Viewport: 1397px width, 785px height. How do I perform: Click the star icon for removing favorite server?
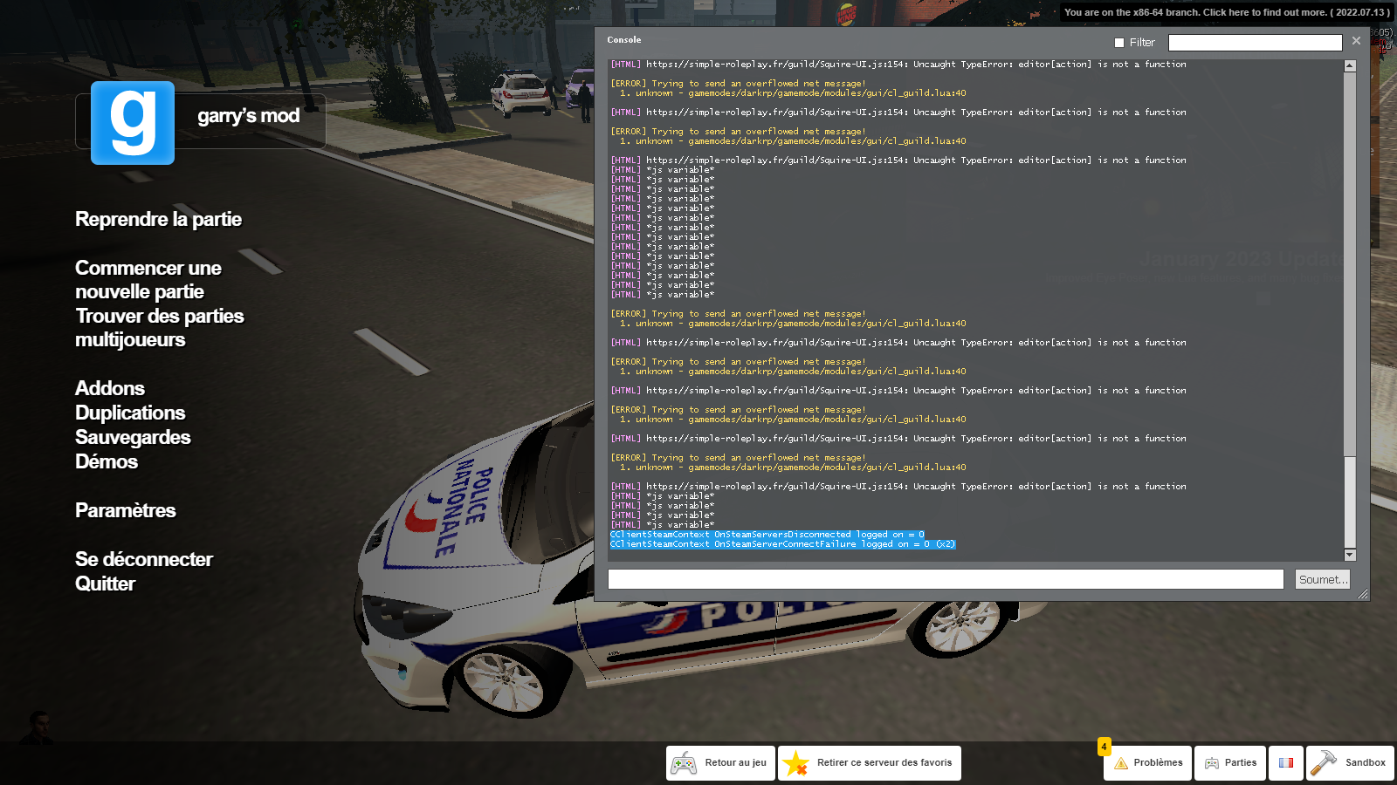[795, 763]
